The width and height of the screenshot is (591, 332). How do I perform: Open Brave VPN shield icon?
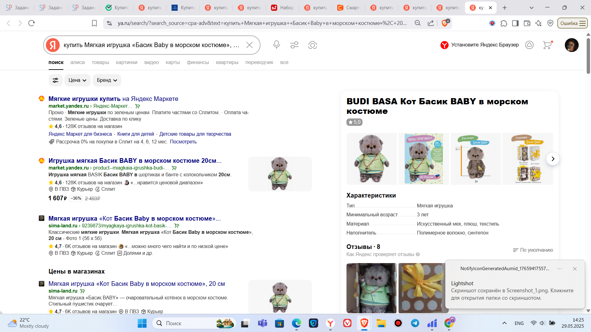tap(550, 23)
